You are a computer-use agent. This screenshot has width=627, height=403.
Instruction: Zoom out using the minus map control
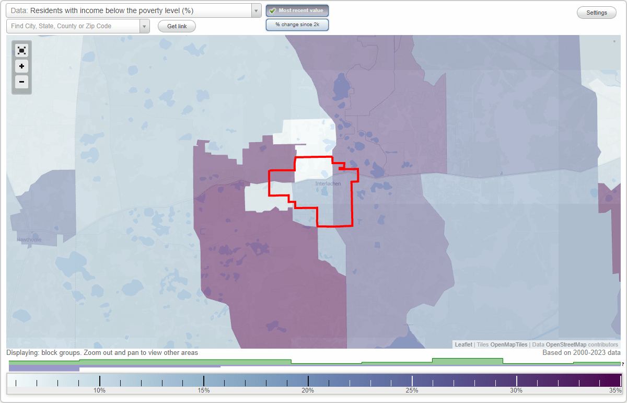click(x=21, y=82)
